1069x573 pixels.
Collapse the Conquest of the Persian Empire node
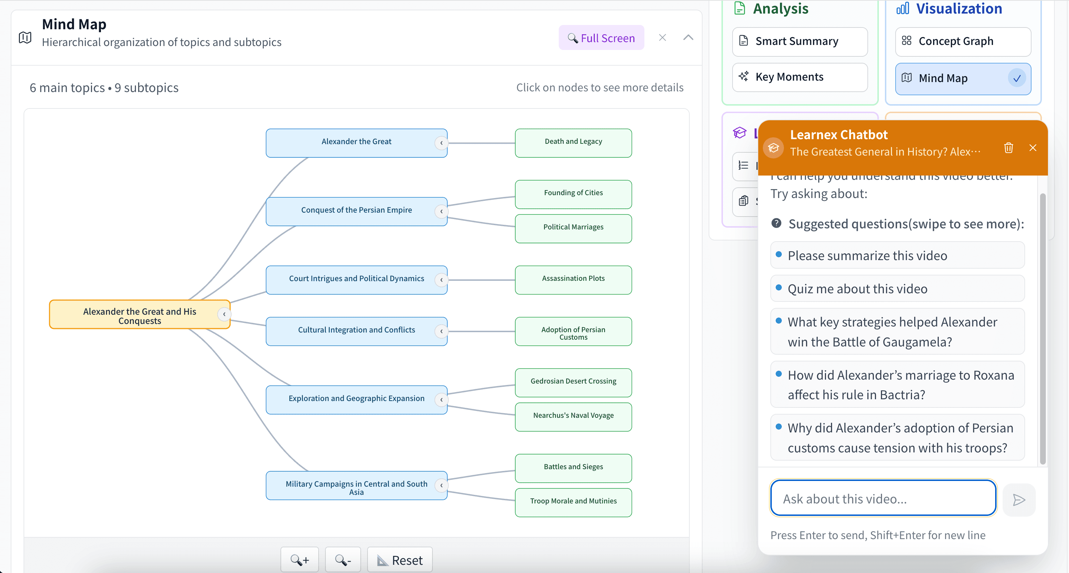pyautogui.click(x=441, y=211)
